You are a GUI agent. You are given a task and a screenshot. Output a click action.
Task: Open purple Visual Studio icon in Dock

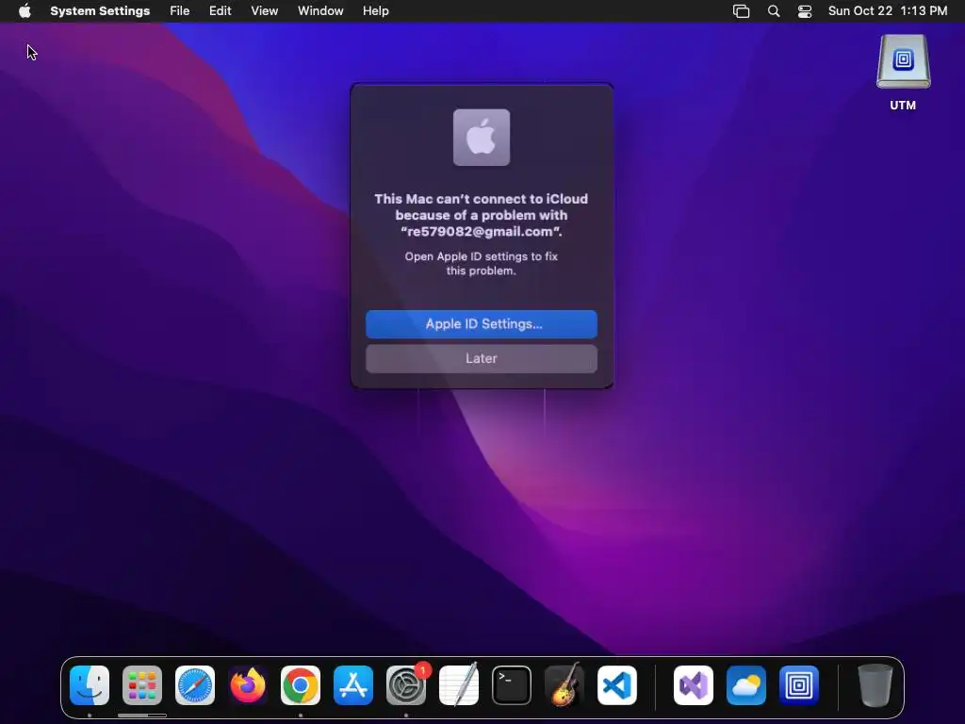pos(694,685)
